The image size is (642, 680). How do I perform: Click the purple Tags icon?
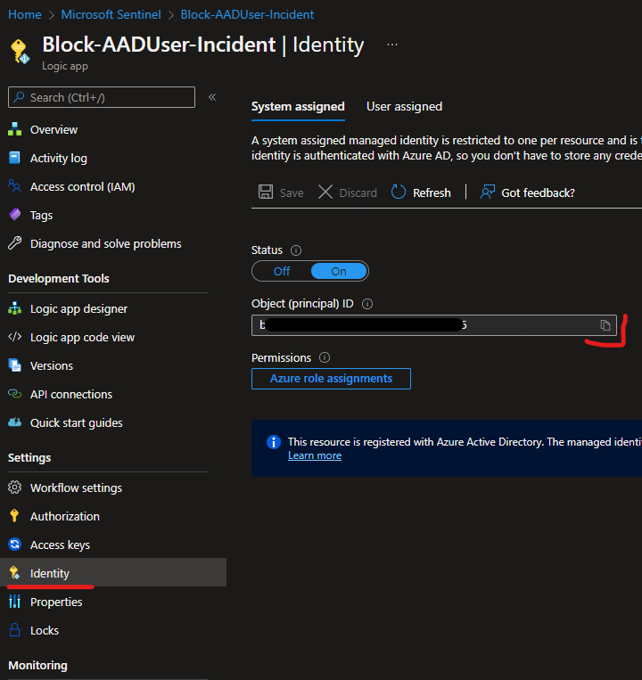pyautogui.click(x=15, y=215)
